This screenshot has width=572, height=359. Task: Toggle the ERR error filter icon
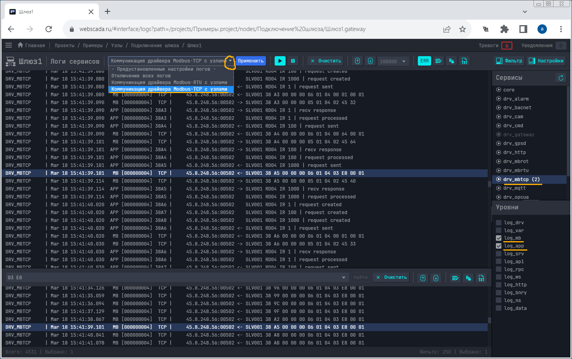point(424,61)
